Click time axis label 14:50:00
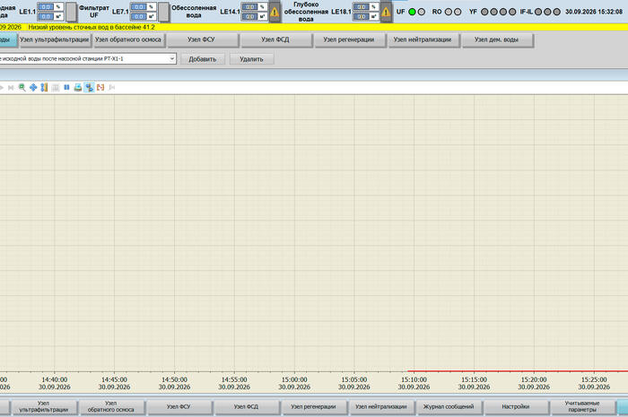The height and width of the screenshot is (417, 628). click(x=174, y=379)
